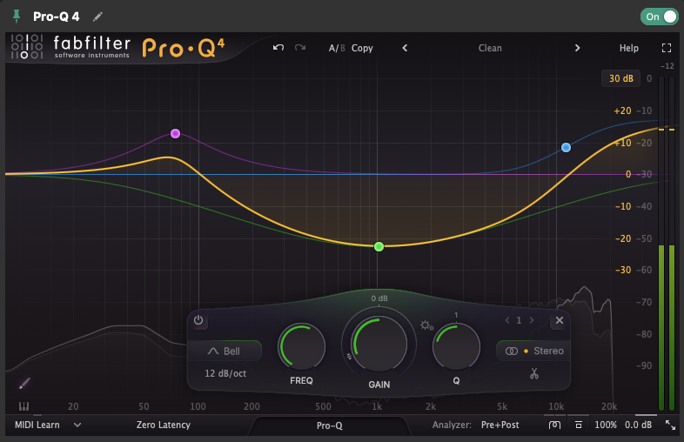Click the resize arrows icon in bottom bar
Viewport: 684px width, 442px height.
(x=670, y=425)
